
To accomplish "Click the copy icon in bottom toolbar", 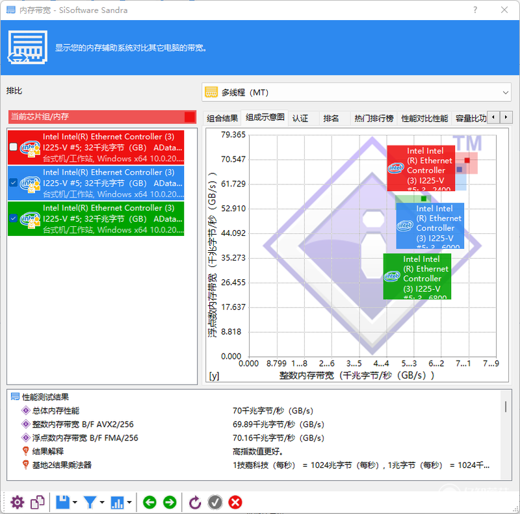I will 38,502.
